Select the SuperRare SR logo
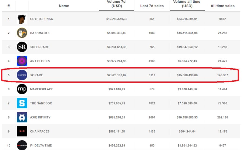Viewport: 243px width, 150px height. pos(22,47)
